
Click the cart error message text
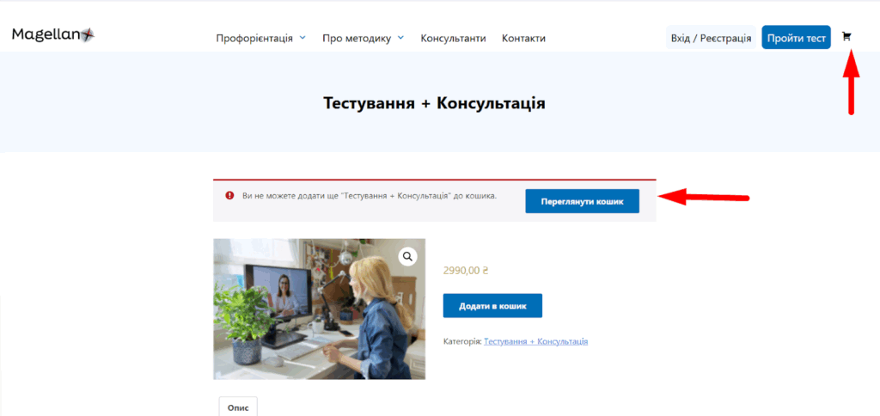[370, 196]
